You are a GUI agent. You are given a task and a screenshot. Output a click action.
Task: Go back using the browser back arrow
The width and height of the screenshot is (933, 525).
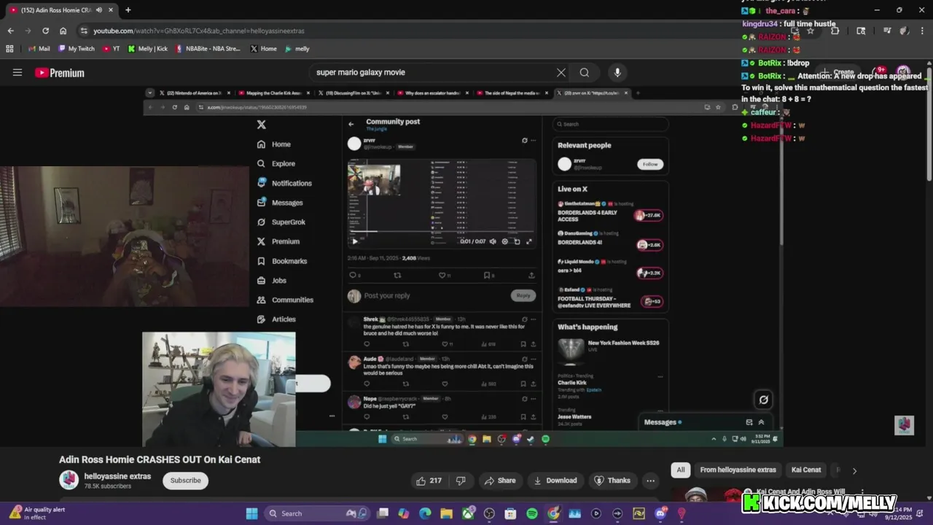tap(10, 31)
